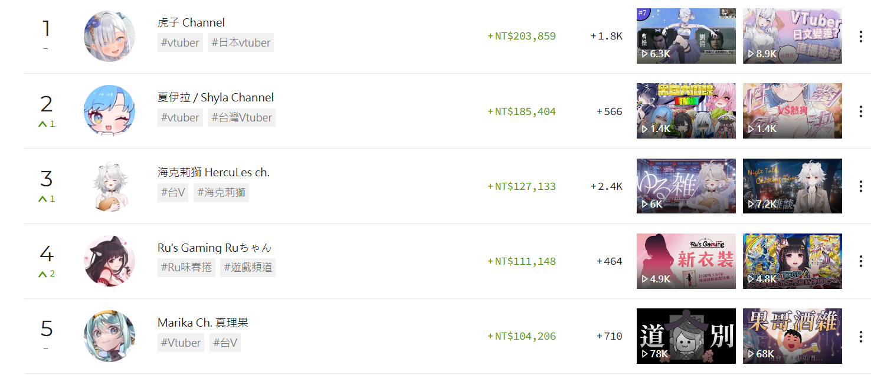The image size is (871, 375).
Task: Open the 果哥酒雜 video thumbnail
Action: coord(793,336)
